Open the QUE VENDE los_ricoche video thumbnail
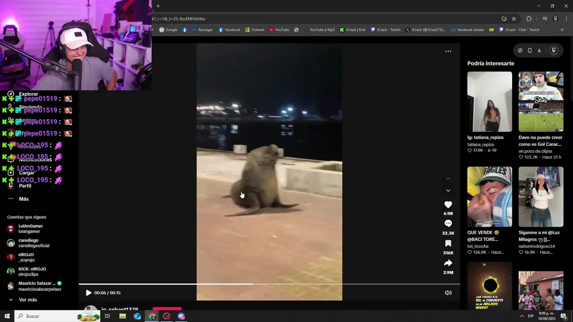The height and width of the screenshot is (322, 573). 490,197
